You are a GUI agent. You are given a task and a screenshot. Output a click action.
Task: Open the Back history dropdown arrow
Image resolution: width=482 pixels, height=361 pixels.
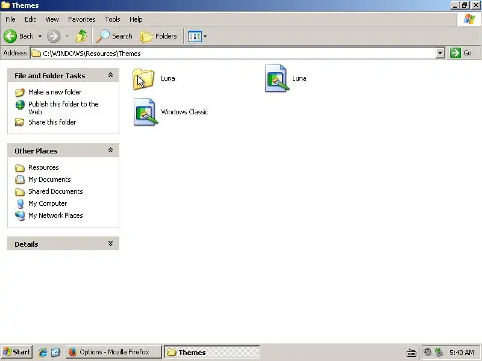point(40,36)
